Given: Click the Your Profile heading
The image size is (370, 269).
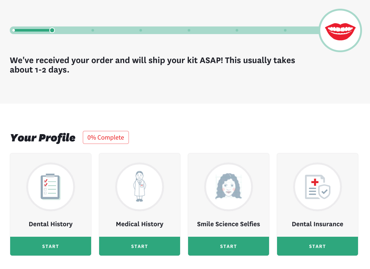Looking at the screenshot, I should [43, 138].
